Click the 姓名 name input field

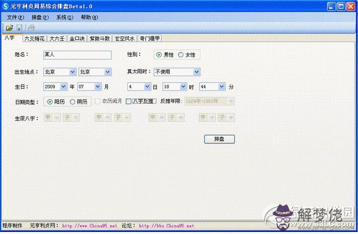(77, 54)
